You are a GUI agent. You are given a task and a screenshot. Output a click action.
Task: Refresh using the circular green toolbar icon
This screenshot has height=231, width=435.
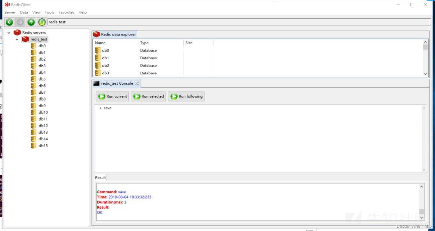[42, 22]
